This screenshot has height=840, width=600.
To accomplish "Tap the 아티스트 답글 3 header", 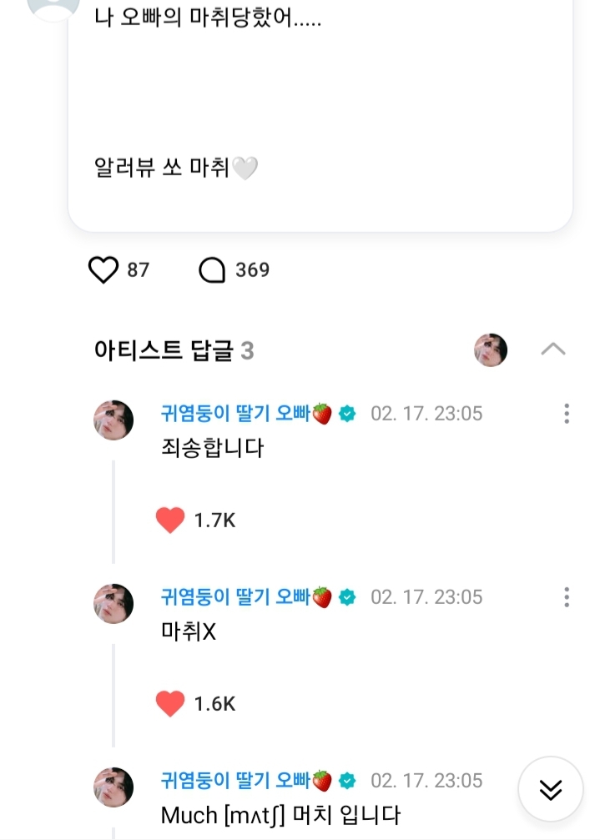I will (x=174, y=351).
